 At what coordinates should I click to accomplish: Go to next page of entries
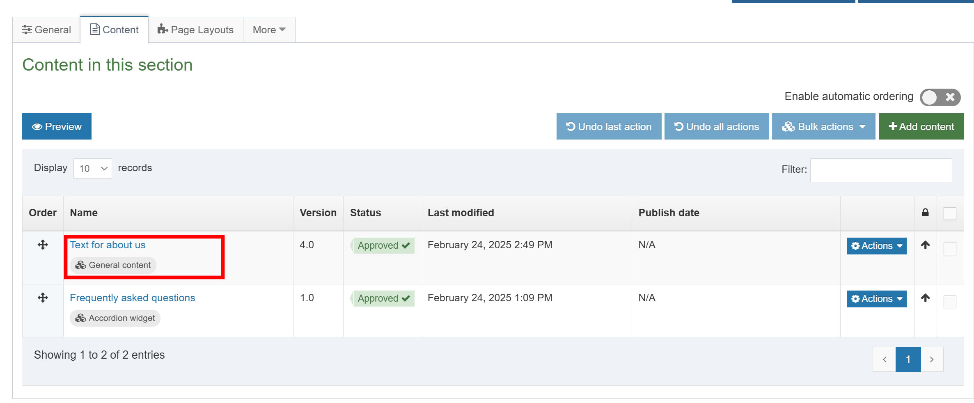click(x=932, y=359)
